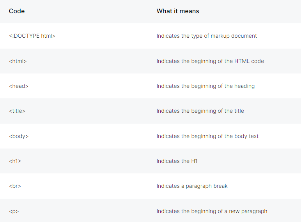Screen dimensions: 301x222
Task: Select the <!DOCTYPE html> code cell
Action: 32,36
